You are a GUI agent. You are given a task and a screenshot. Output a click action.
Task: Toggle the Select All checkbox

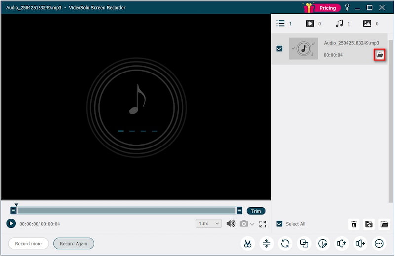279,224
